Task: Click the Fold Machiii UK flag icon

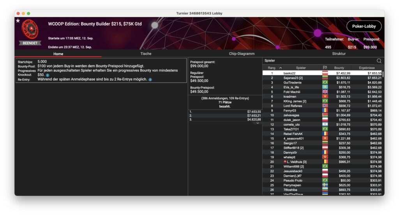Action: (325, 92)
